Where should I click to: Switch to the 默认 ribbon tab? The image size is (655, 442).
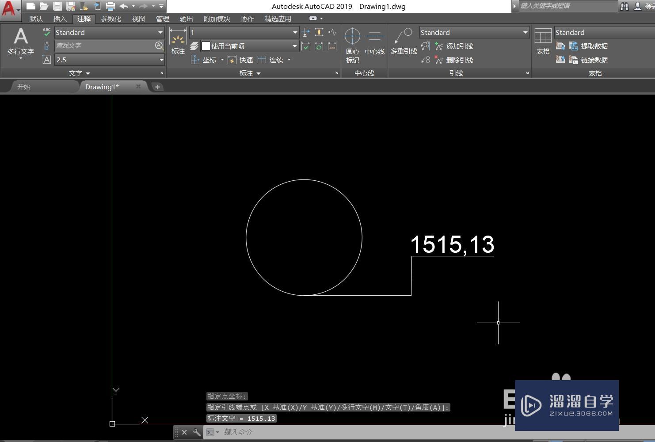(36, 19)
